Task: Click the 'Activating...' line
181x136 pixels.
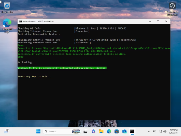Action: [x=27, y=63]
